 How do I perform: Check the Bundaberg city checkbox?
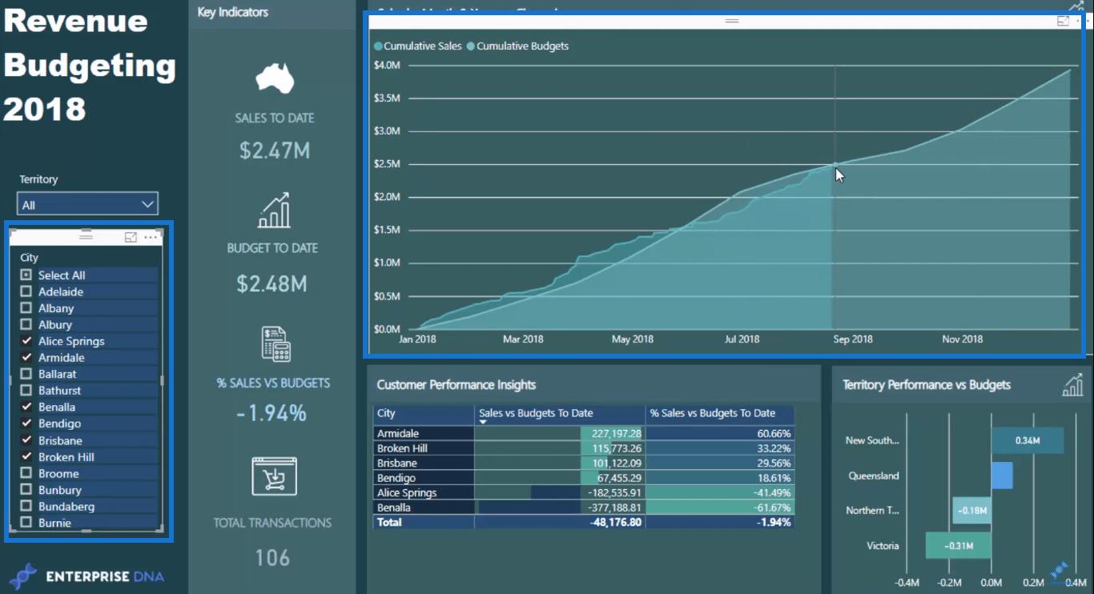[26, 507]
